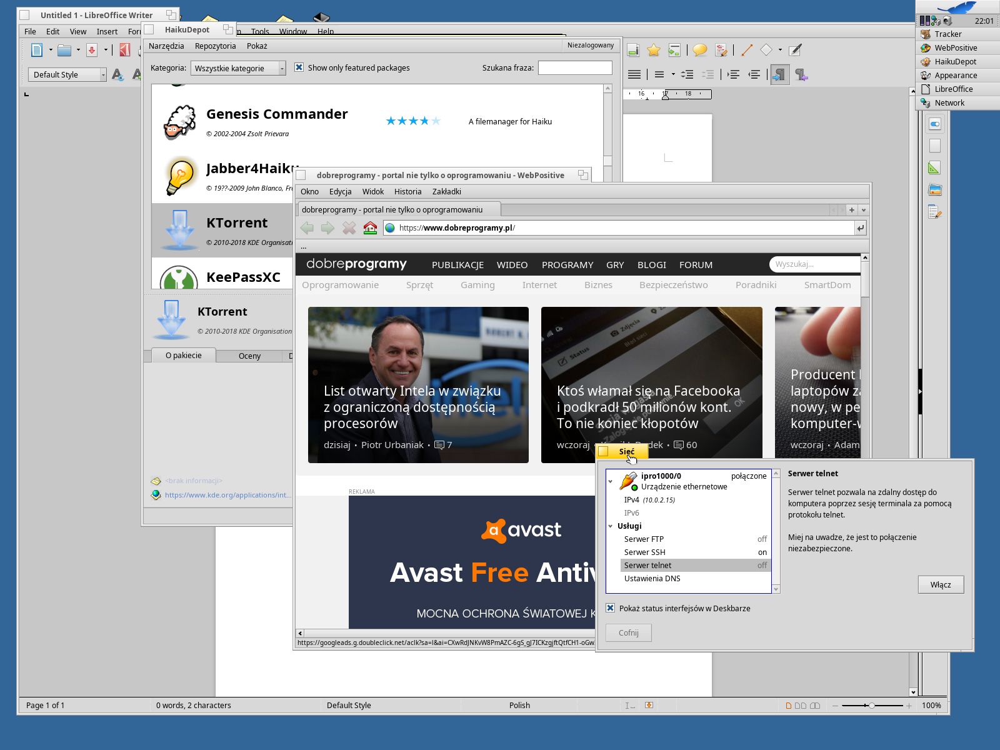Image resolution: width=1000 pixels, height=750 pixels.
Task: Toggle 'Pokaż status interfejsów w Deskbarze'
Action: 609,607
